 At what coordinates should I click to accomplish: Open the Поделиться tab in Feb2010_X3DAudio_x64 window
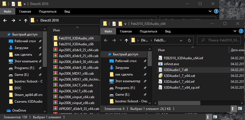pyautogui.click(x=148, y=31)
